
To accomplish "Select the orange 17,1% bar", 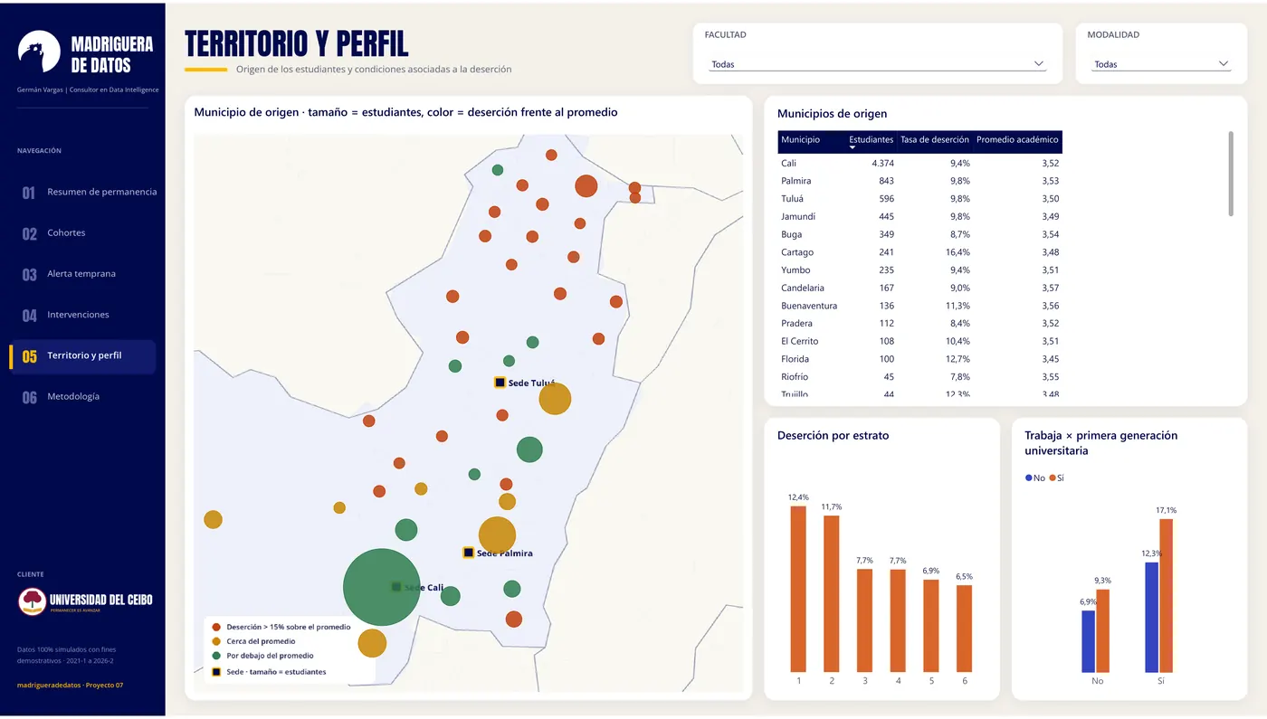I will click(1167, 595).
